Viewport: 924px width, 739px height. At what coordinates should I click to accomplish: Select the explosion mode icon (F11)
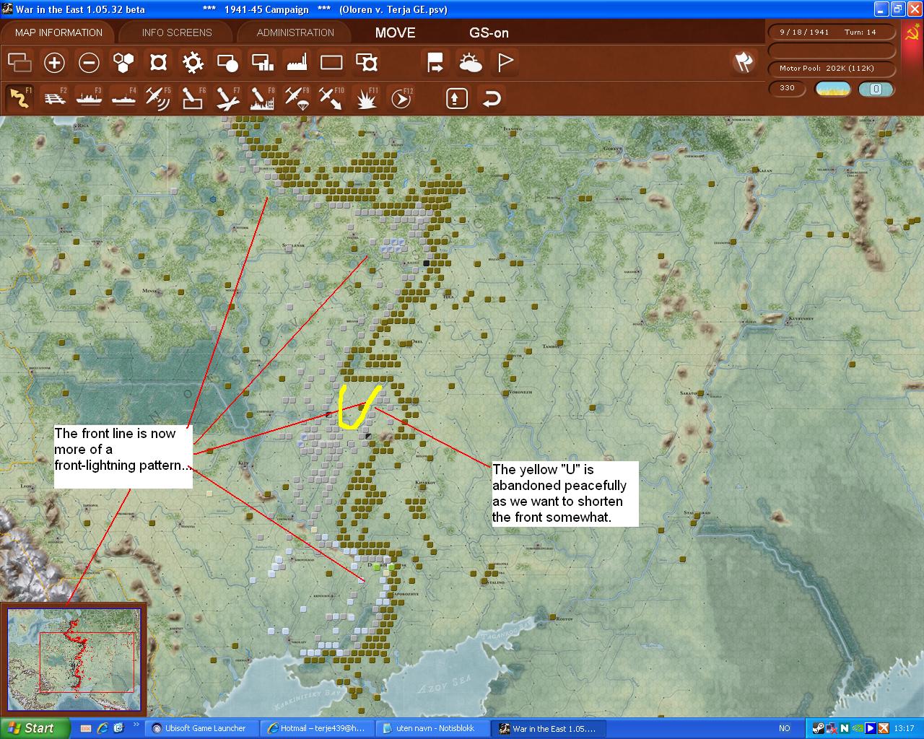[x=367, y=97]
